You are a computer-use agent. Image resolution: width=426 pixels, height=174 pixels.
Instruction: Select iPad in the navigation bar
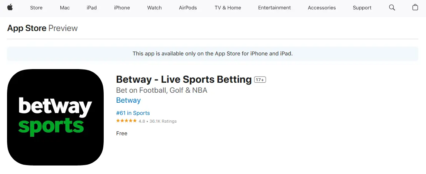point(91,8)
